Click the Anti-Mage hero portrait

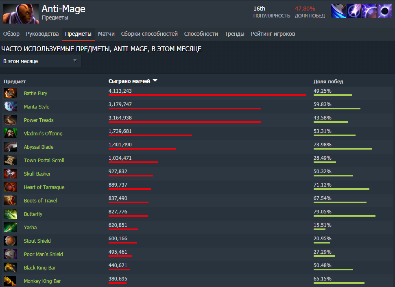pyautogui.click(x=21, y=13)
